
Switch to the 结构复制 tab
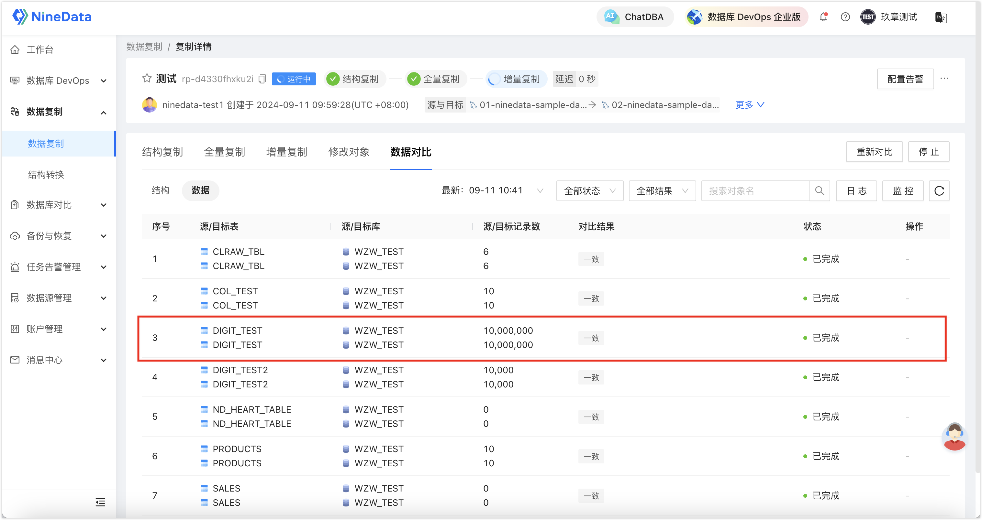coord(162,152)
